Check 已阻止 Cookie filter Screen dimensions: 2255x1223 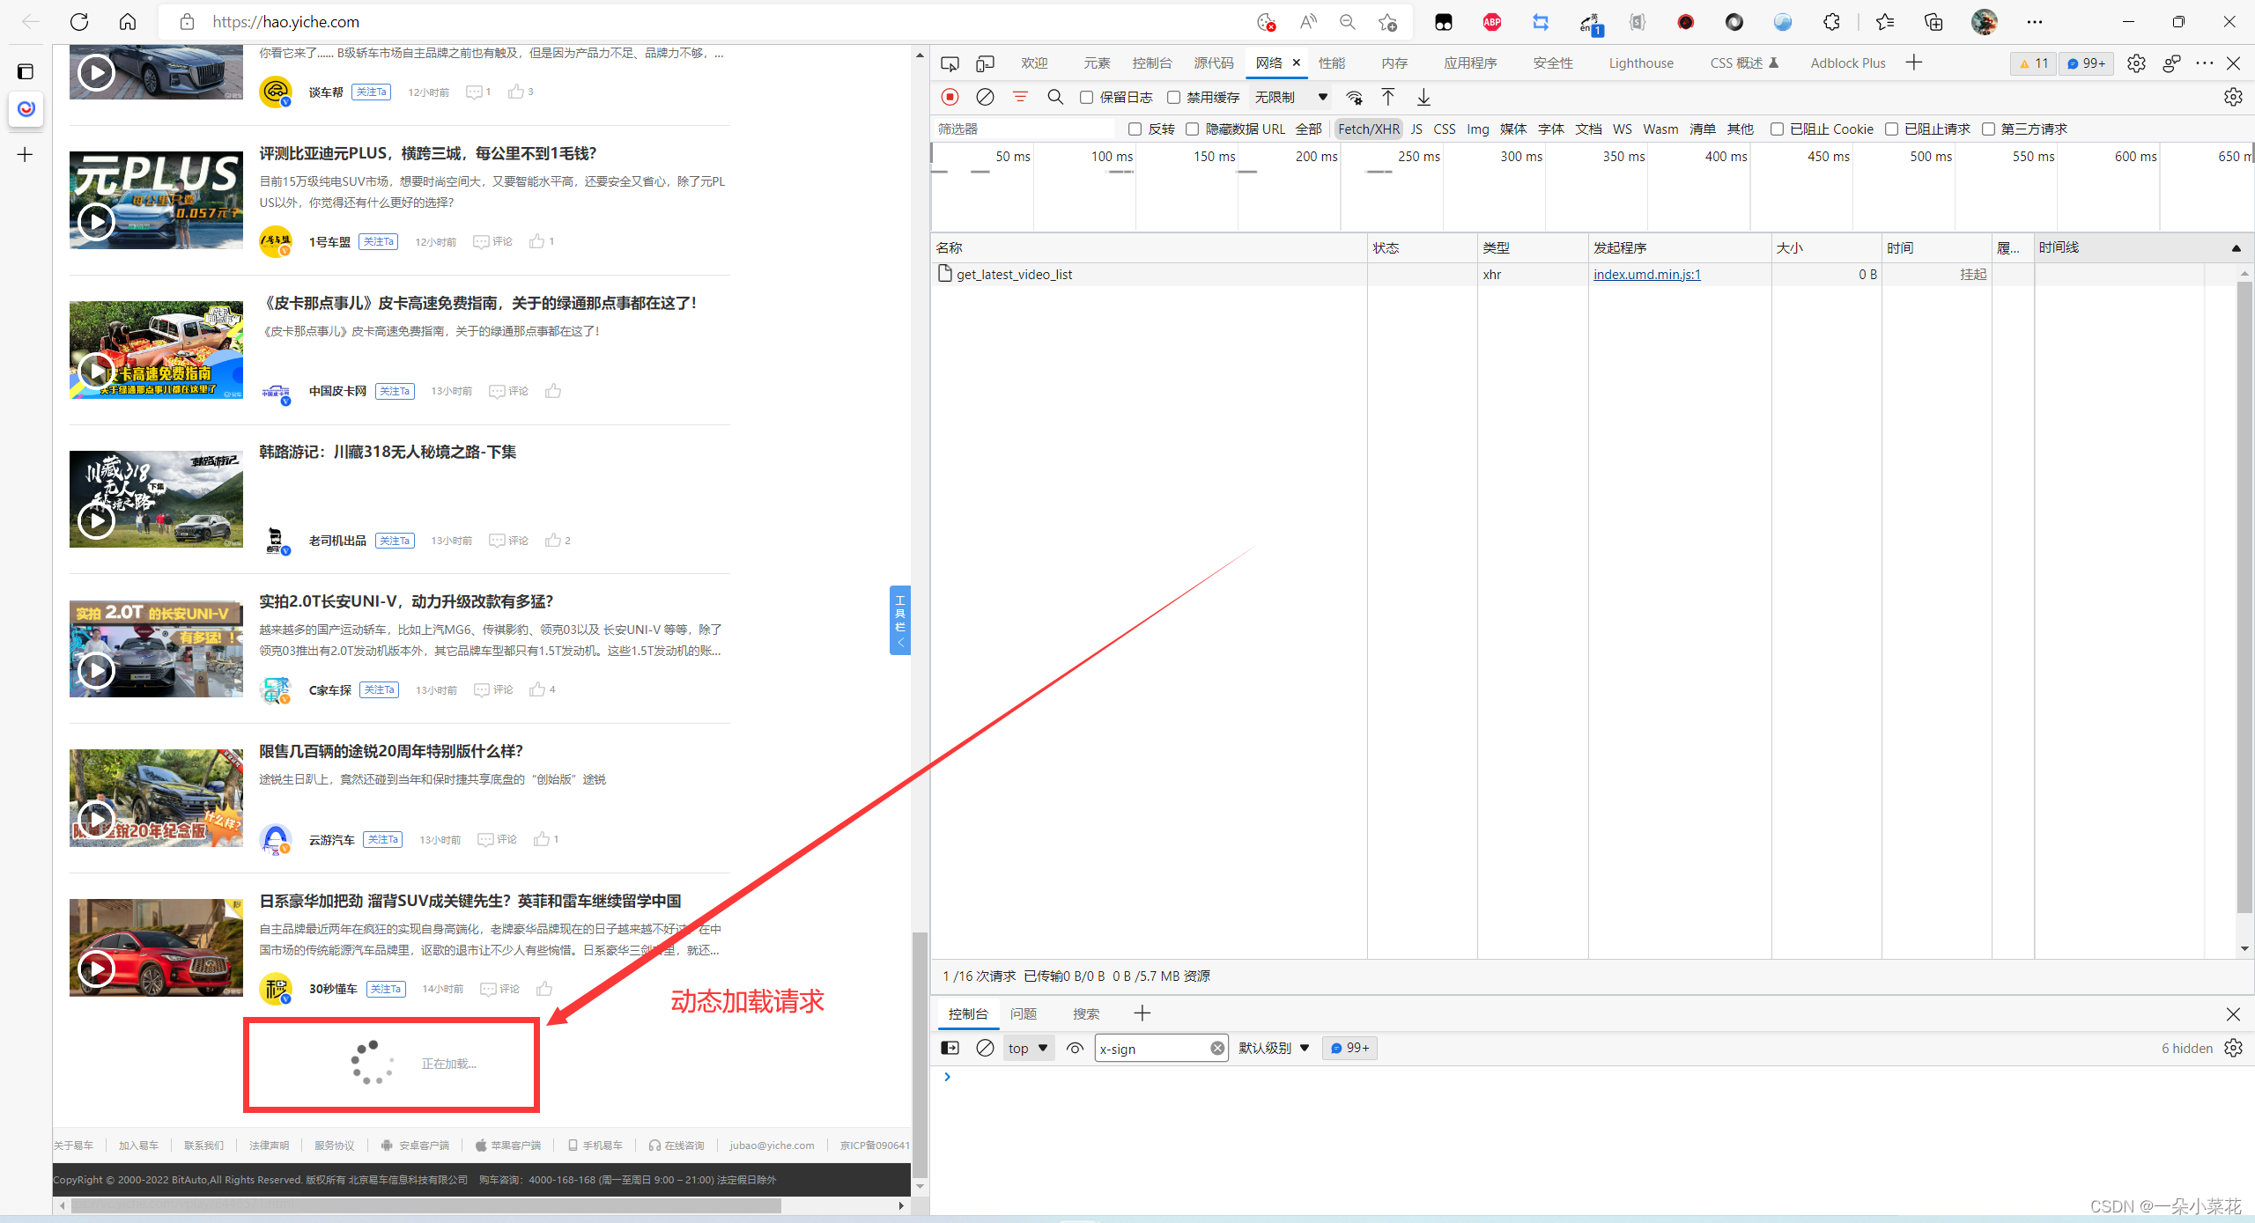pyautogui.click(x=1777, y=129)
